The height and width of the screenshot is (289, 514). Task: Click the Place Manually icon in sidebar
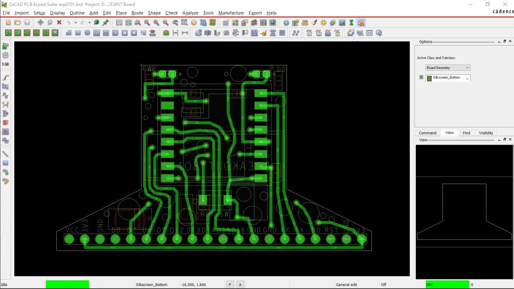[5, 46]
